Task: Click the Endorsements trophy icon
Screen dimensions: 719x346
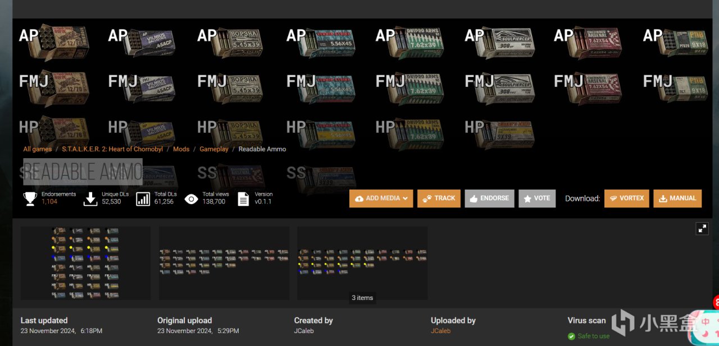Action: point(30,199)
